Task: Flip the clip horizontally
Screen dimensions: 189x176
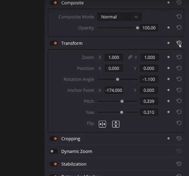Action: coord(102,124)
